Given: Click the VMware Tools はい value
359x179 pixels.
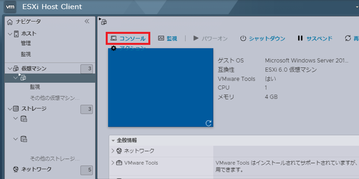Looking at the screenshot, I should pyautogui.click(x=270, y=79).
